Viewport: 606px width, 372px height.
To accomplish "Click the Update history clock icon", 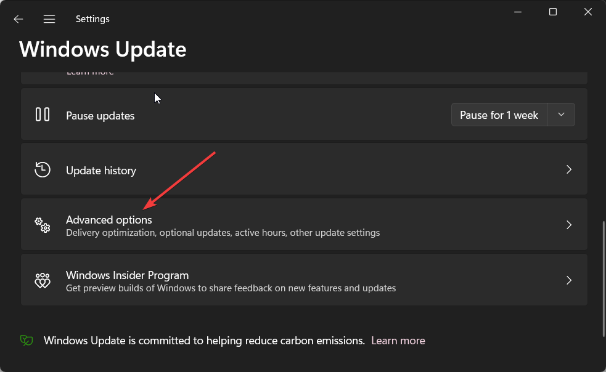I will point(43,169).
